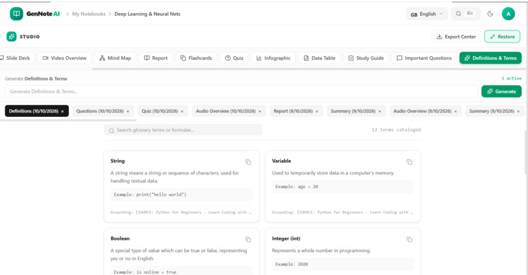Click the '12 terms cataloged' label

click(x=396, y=129)
